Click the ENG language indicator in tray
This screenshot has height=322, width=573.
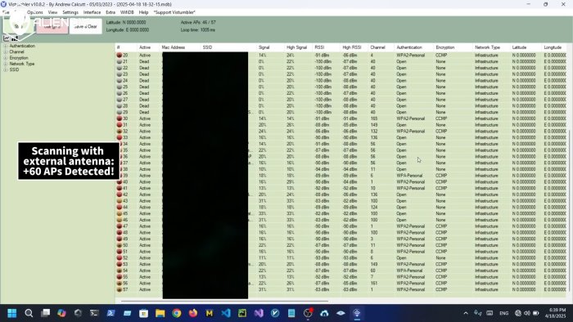pos(504,313)
